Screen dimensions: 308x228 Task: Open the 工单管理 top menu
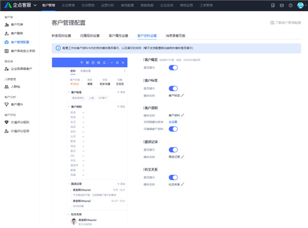pyautogui.click(x=206, y=5)
